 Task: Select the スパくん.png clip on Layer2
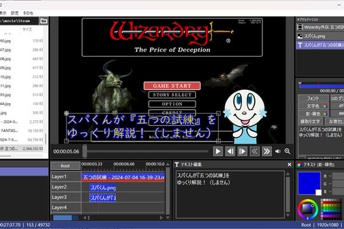(x=103, y=188)
